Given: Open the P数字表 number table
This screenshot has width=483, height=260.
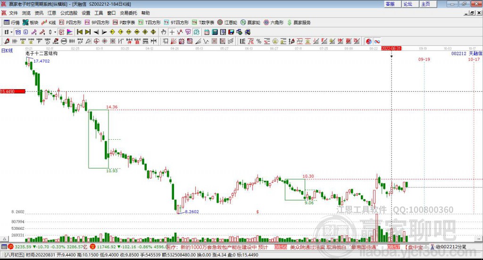Looking at the screenshot, I should click(124, 23).
